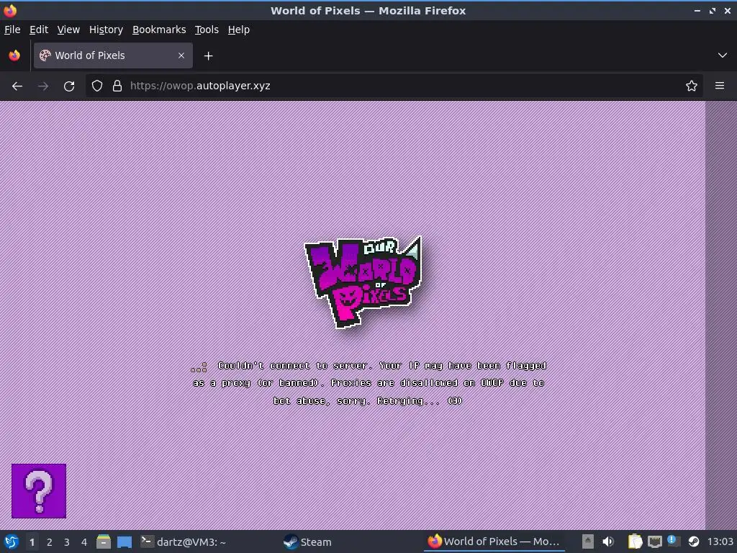737x553 pixels.
Task: Open the volume speaker tray icon
Action: (x=607, y=541)
